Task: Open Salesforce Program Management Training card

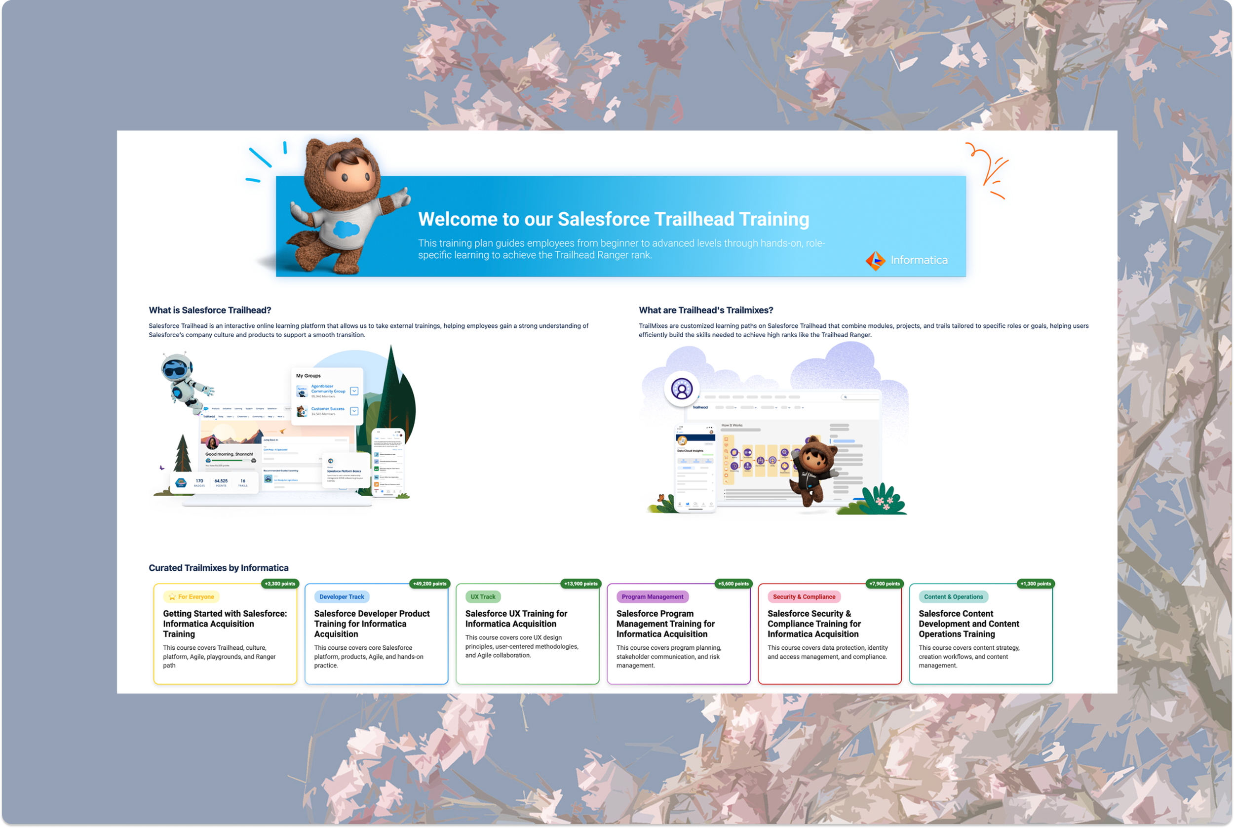Action: click(678, 633)
